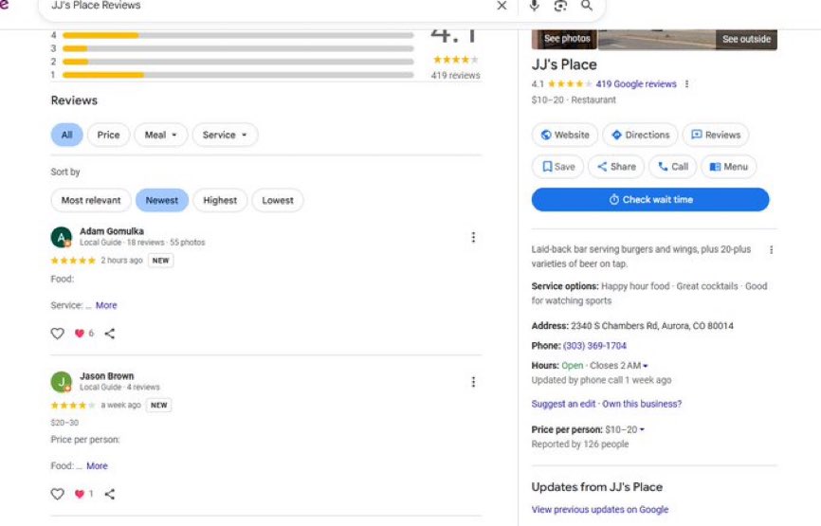Share JJ's Place listing

616,167
